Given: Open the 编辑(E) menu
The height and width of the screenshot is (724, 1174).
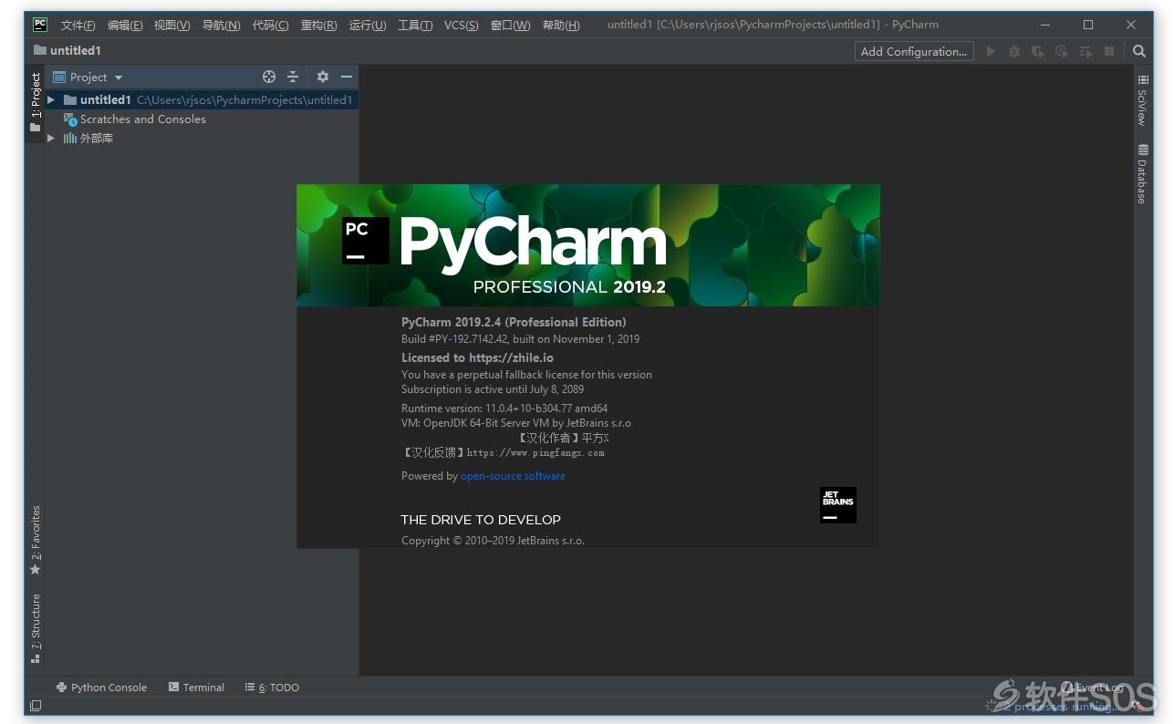Looking at the screenshot, I should (125, 26).
